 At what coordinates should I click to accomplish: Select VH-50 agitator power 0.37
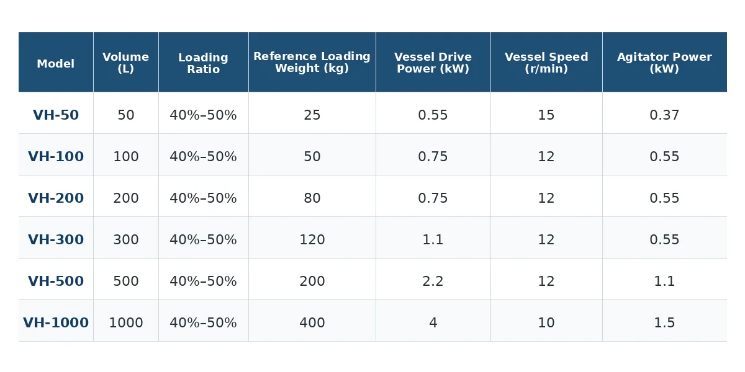point(665,115)
